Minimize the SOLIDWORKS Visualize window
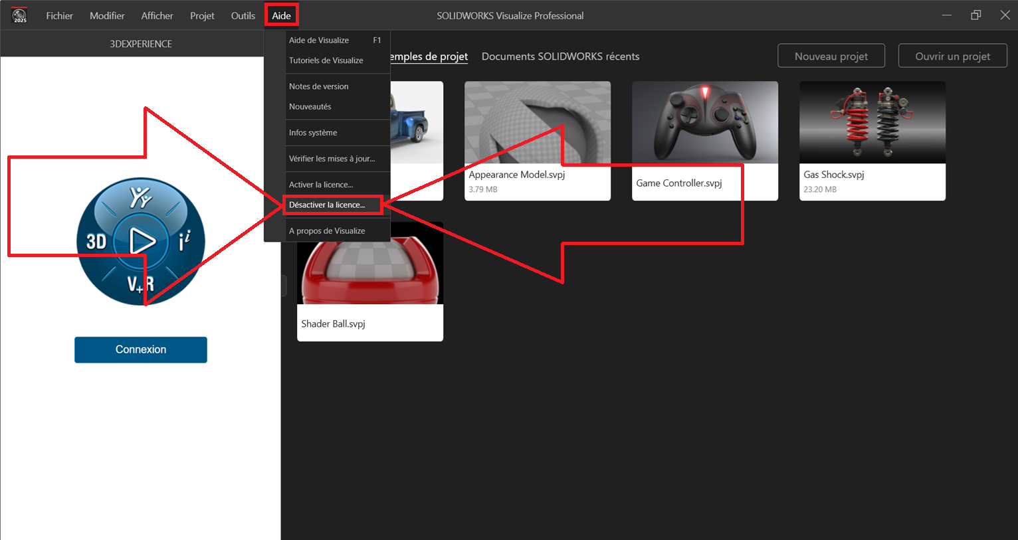This screenshot has height=540, width=1018. (x=947, y=15)
